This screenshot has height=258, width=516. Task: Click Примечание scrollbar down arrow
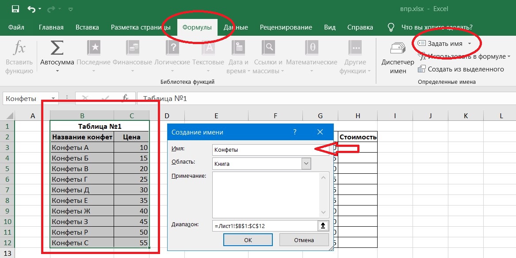[324, 213]
